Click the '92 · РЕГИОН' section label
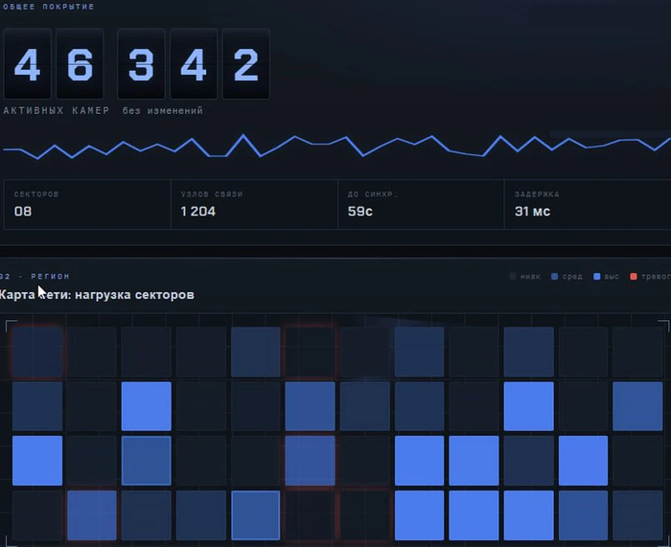Image resolution: width=671 pixels, height=547 pixels. (x=35, y=276)
